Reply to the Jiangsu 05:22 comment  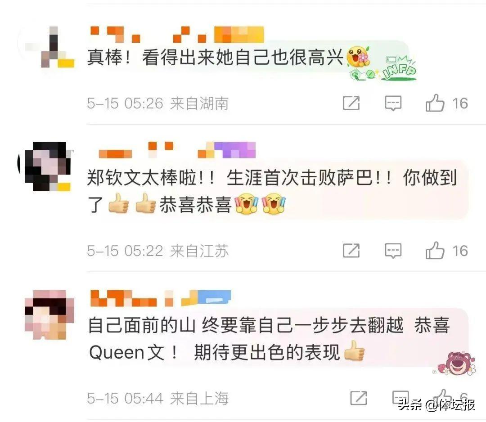pos(393,251)
